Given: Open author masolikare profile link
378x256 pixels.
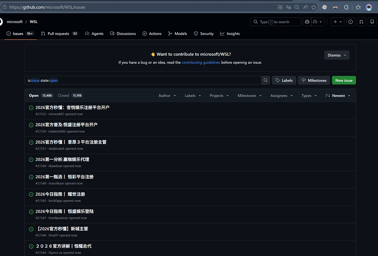Looking at the screenshot, I should tap(56, 183).
